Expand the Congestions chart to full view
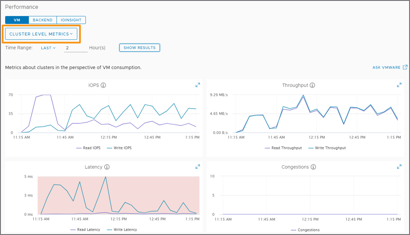The image size is (410, 235). point(399,167)
